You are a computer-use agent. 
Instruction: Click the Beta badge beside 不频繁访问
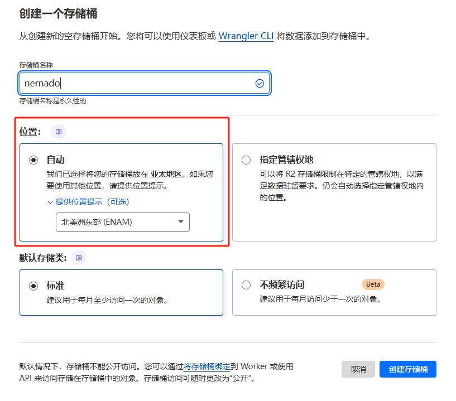click(x=373, y=284)
